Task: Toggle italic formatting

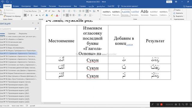Action: pos(28,15)
